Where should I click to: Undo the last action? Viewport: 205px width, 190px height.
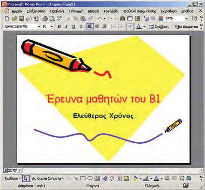99,18
